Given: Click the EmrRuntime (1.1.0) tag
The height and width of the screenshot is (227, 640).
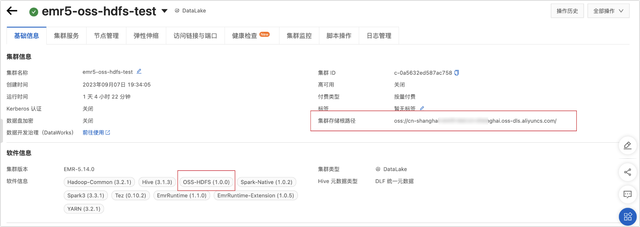Looking at the screenshot, I should [x=182, y=196].
